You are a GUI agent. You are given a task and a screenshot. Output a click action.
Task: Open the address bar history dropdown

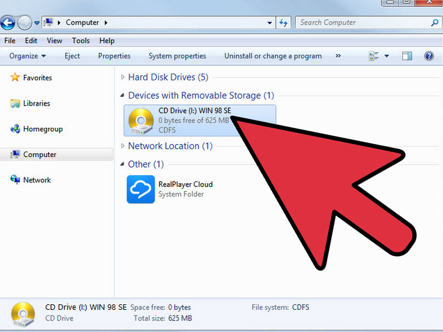270,23
